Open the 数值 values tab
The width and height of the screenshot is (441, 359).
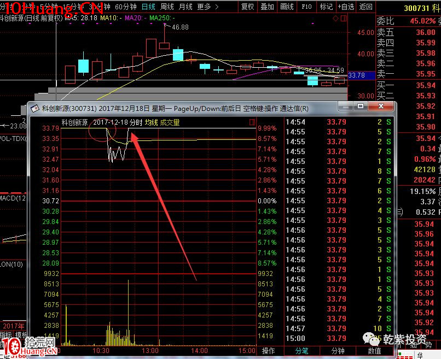[374, 351]
